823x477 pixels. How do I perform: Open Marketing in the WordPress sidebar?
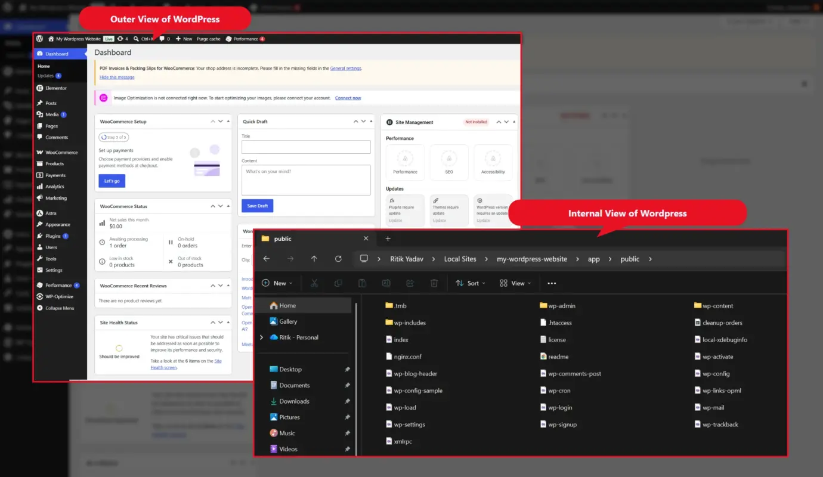coord(52,198)
